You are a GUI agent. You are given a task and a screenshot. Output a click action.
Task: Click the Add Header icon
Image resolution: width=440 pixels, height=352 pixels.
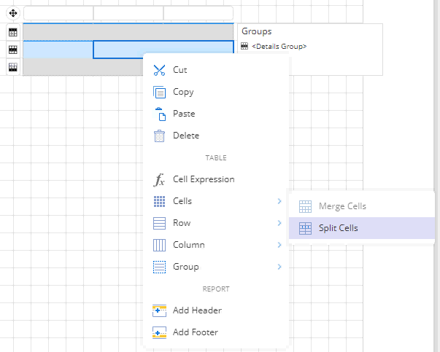pos(159,310)
